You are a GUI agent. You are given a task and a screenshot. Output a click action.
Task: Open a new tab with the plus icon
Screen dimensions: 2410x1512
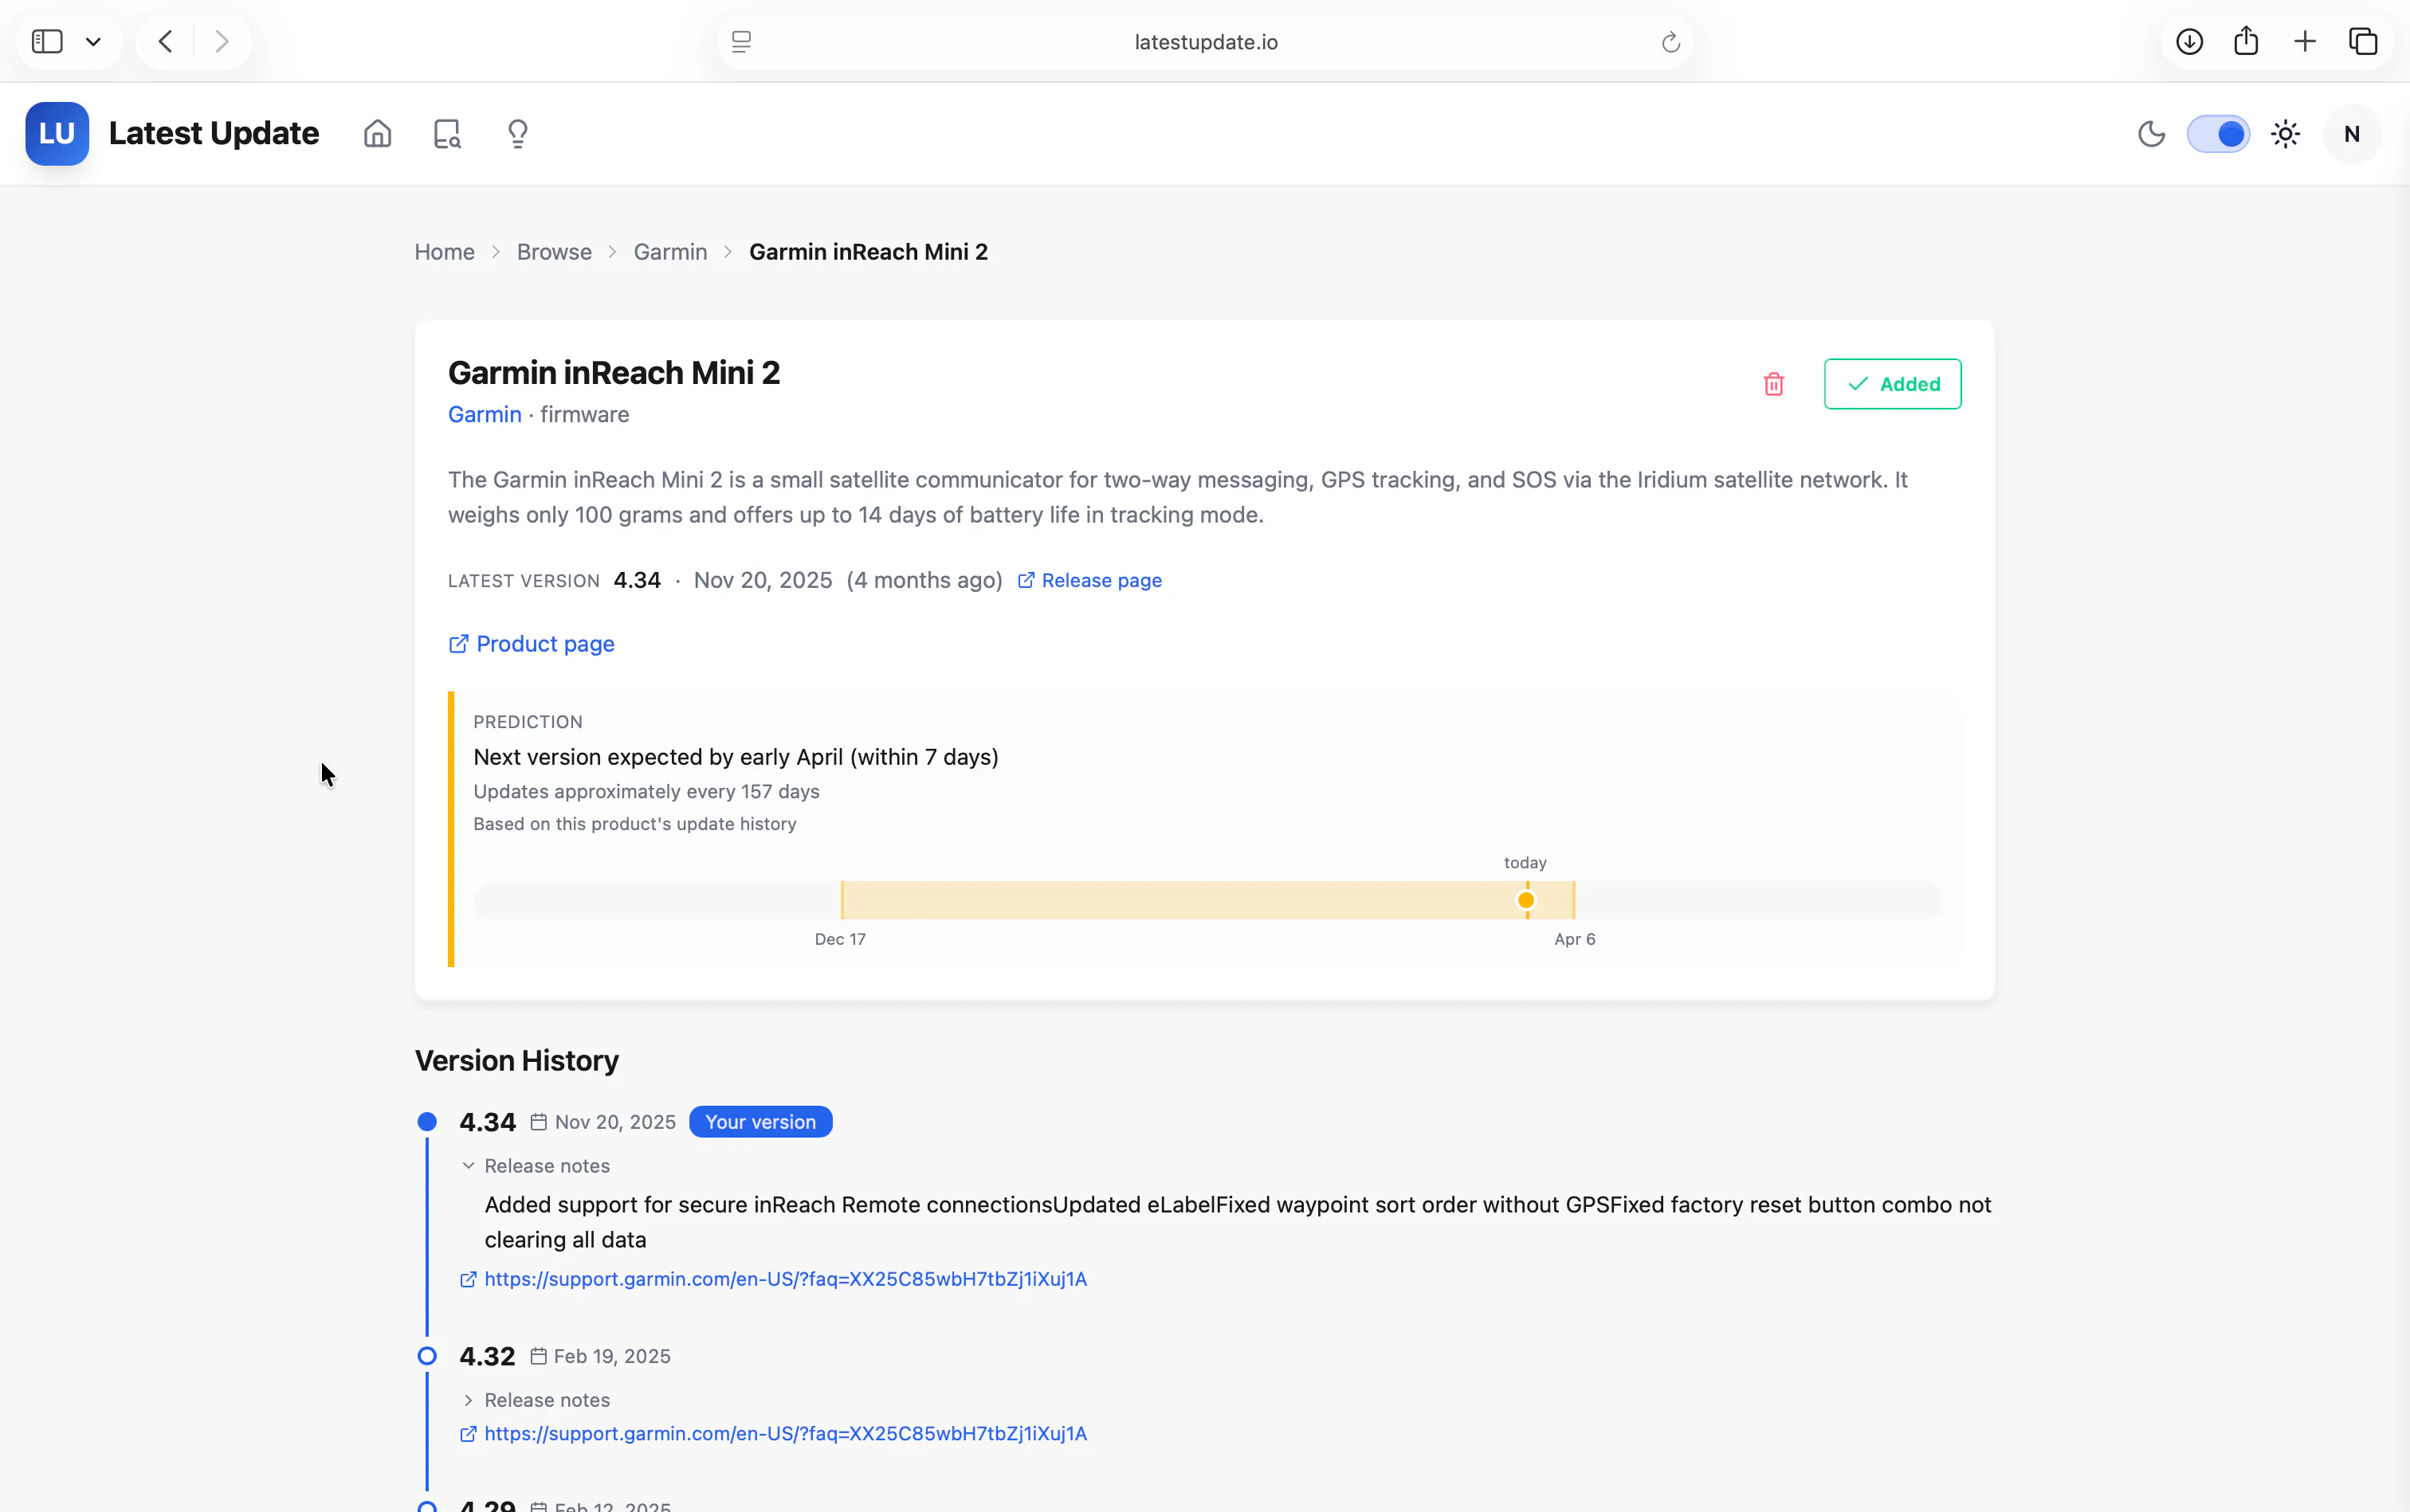tap(2305, 41)
